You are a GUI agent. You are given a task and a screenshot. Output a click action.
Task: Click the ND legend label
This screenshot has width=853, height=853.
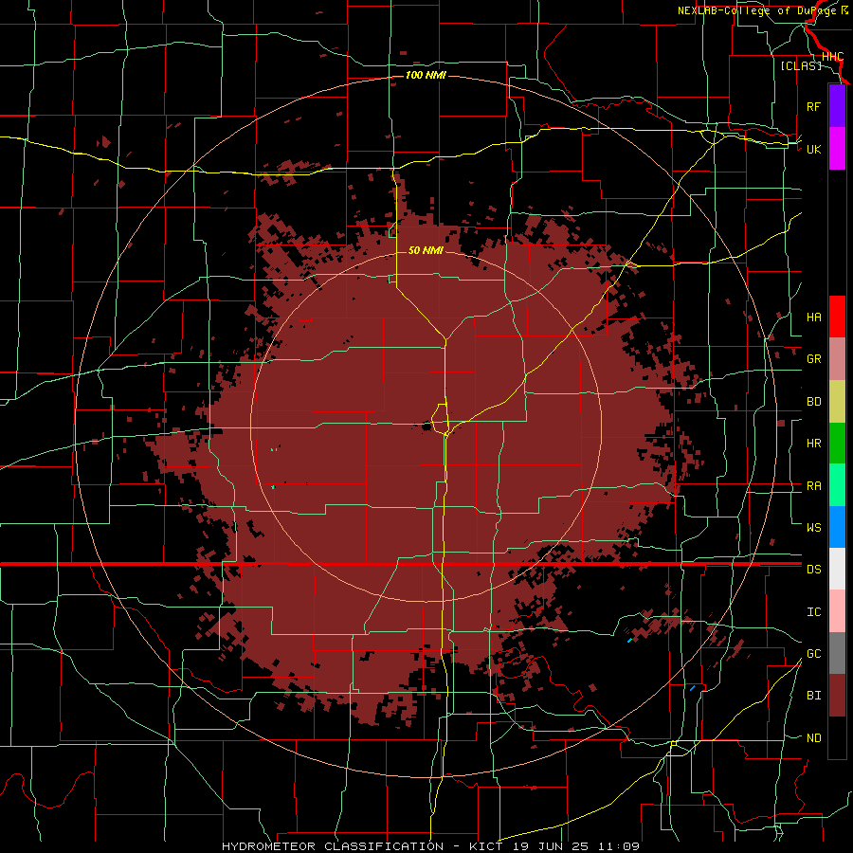(x=813, y=738)
